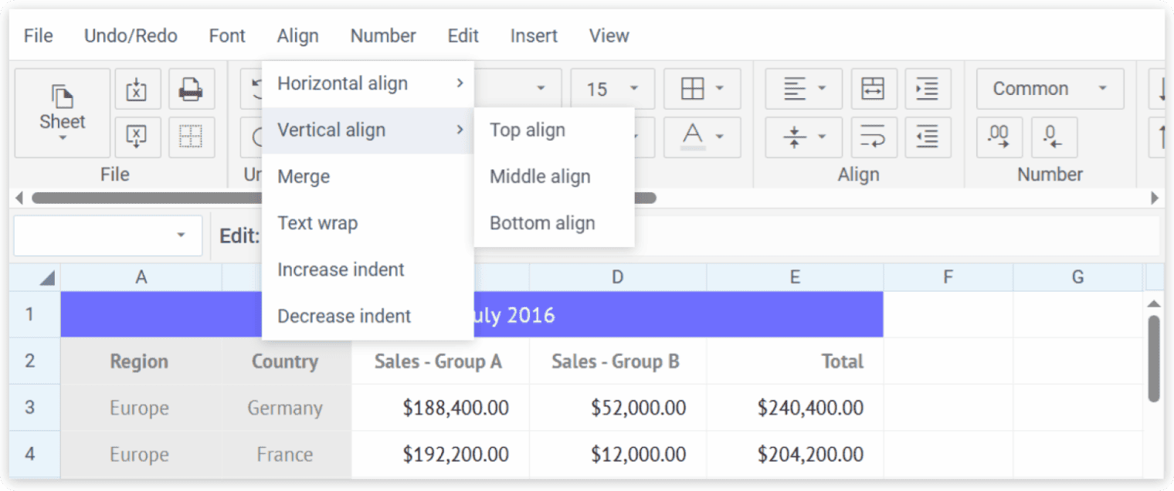Click the merge cells toolbar icon
This screenshot has width=1174, height=491.
[874, 90]
